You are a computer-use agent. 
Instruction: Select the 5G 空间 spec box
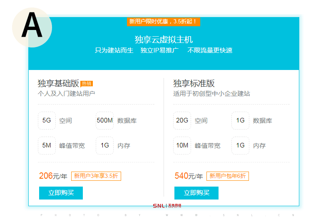click(47, 121)
